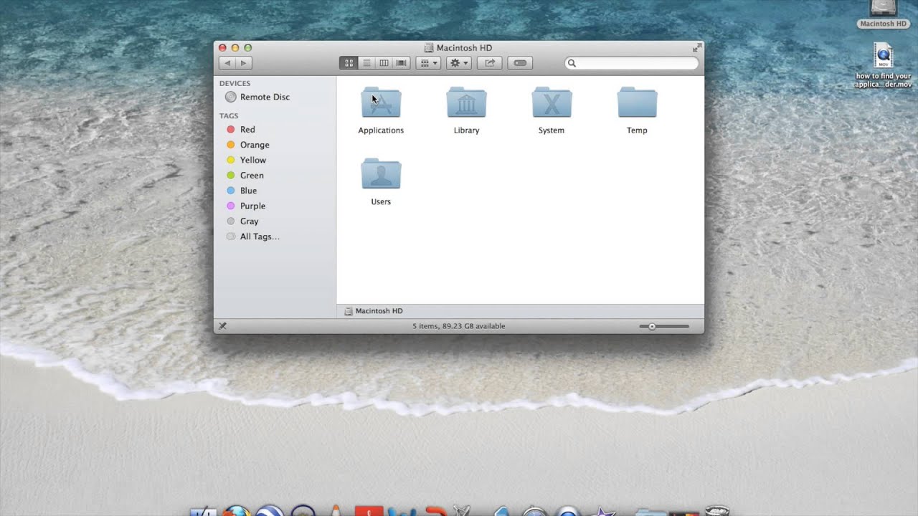
Task: Click the DEVICES sidebar heading
Action: click(235, 84)
